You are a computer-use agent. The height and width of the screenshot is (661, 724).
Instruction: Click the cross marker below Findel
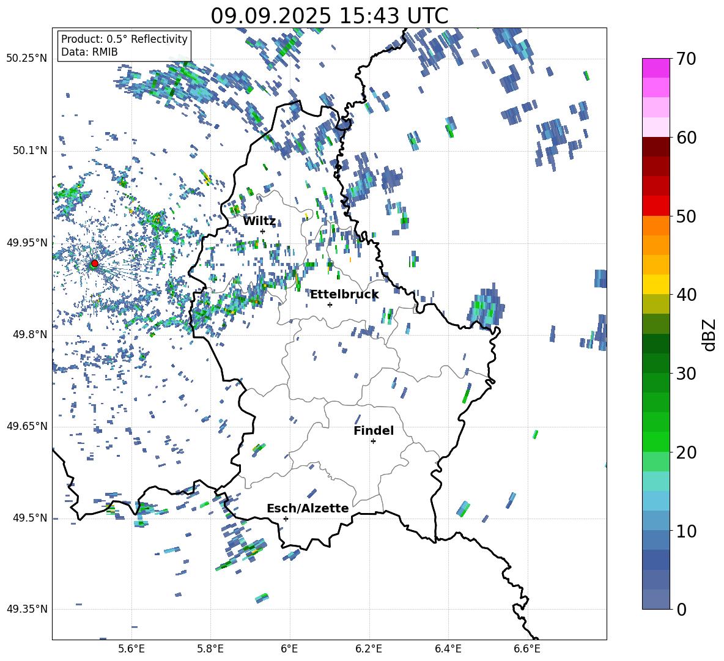374,441
